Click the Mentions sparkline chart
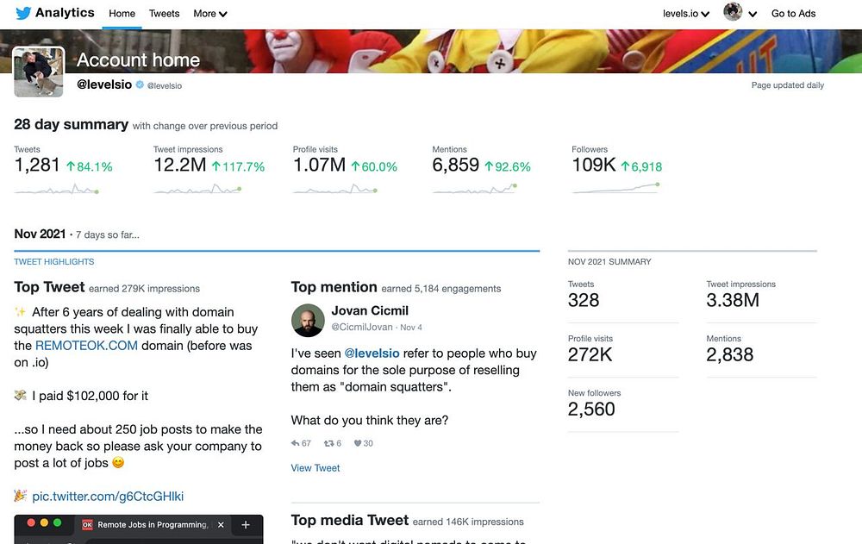862x544 pixels. (x=475, y=189)
